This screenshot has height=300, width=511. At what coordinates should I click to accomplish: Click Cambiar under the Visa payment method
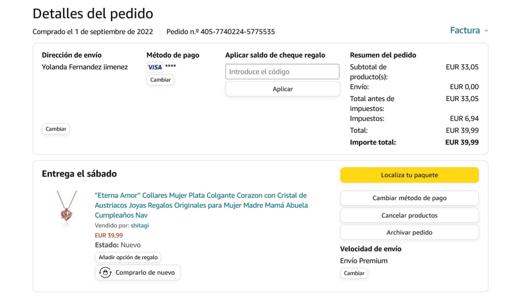pyautogui.click(x=160, y=80)
